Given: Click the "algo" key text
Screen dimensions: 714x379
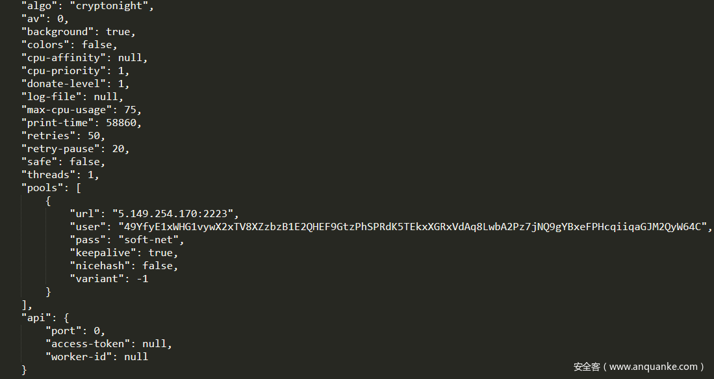Looking at the screenshot, I should tap(38, 6).
